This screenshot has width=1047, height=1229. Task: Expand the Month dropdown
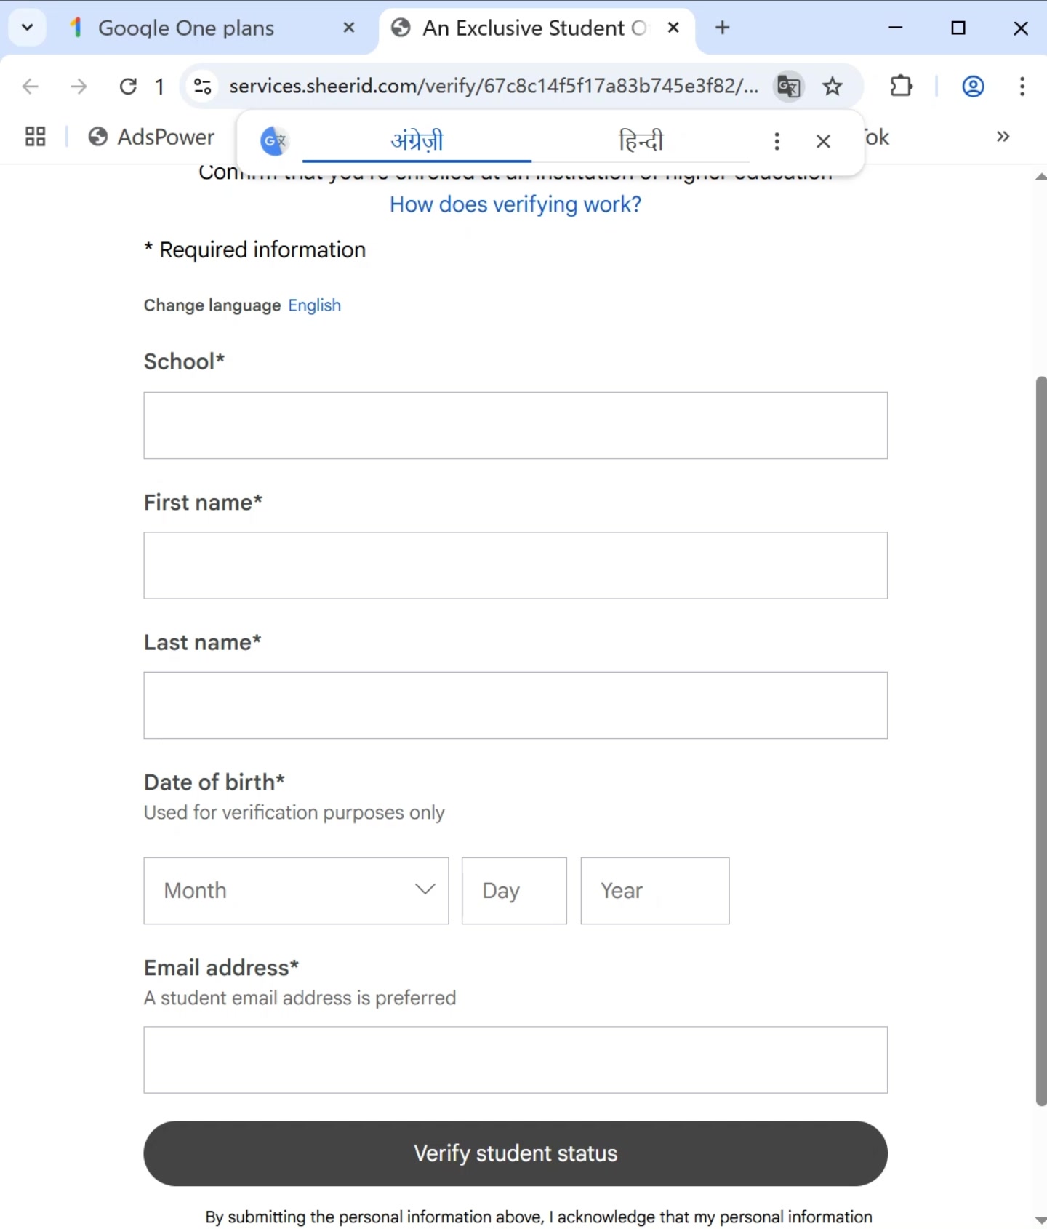pos(296,890)
